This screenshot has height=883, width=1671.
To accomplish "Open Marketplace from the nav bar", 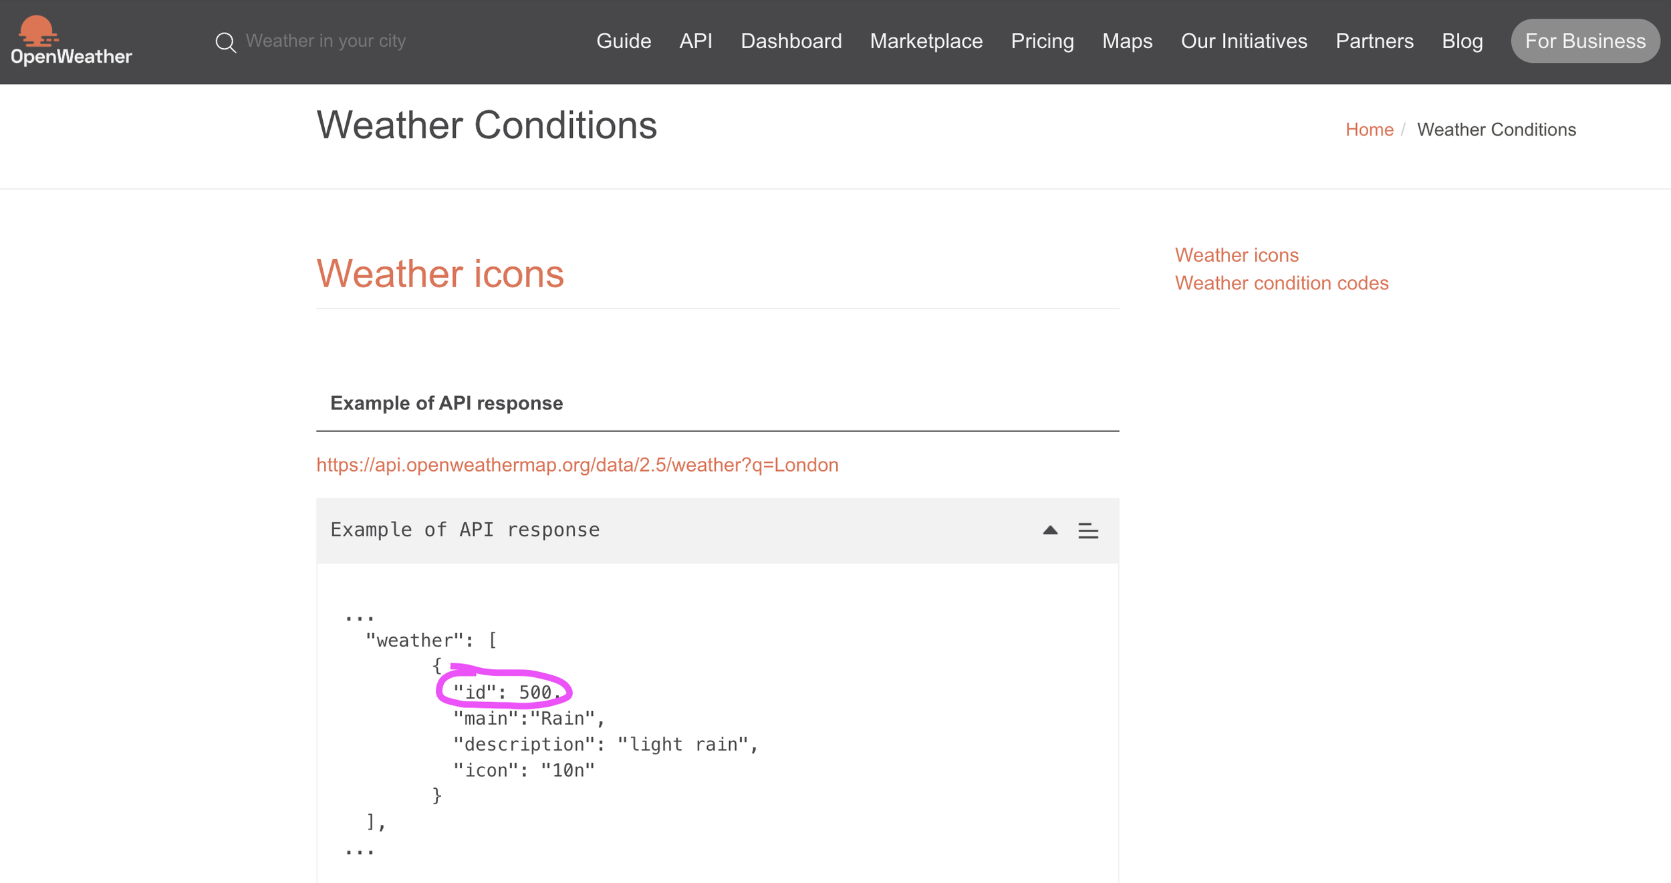I will click(926, 41).
